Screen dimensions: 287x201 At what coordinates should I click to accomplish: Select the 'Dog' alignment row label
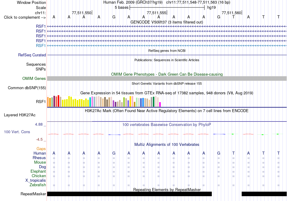pos(42,167)
